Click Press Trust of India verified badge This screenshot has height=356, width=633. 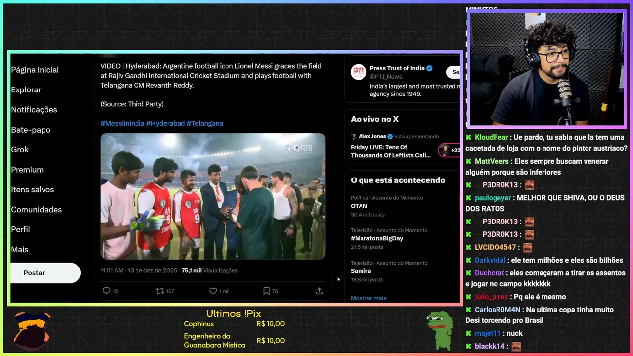point(429,68)
